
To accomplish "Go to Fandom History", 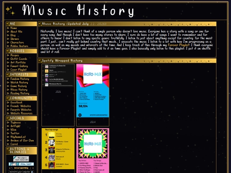I will tap(20, 79).
